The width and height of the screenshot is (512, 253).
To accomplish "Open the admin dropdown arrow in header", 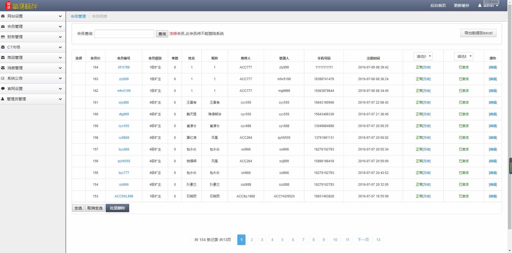I will coord(497,6).
